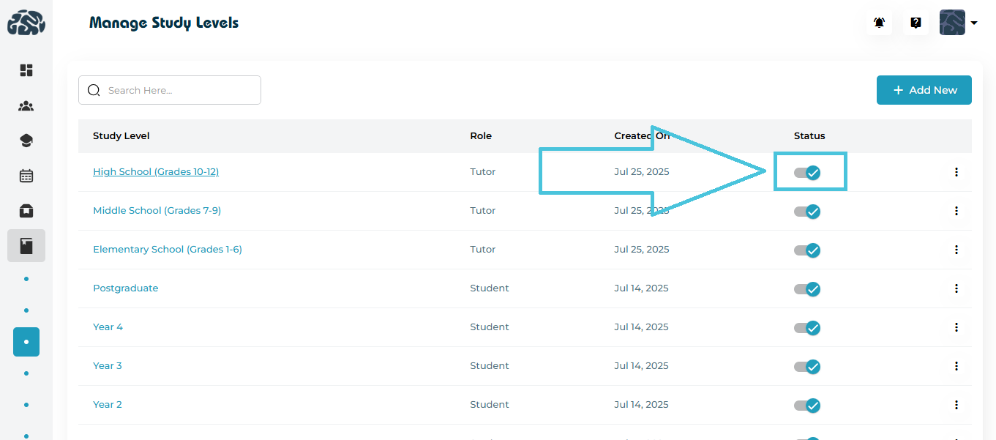Open profile dropdown arrow next to avatar
This screenshot has width=996, height=440.
click(x=974, y=23)
